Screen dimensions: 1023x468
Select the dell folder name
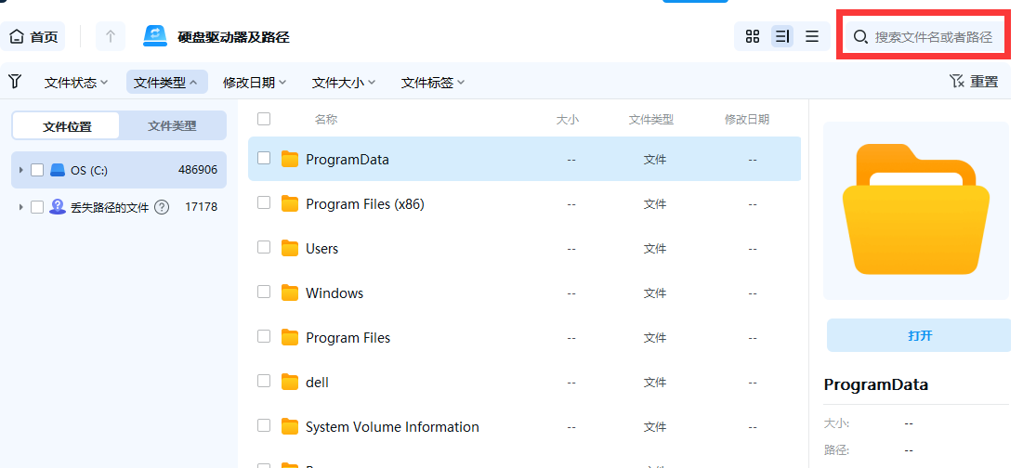tap(317, 383)
